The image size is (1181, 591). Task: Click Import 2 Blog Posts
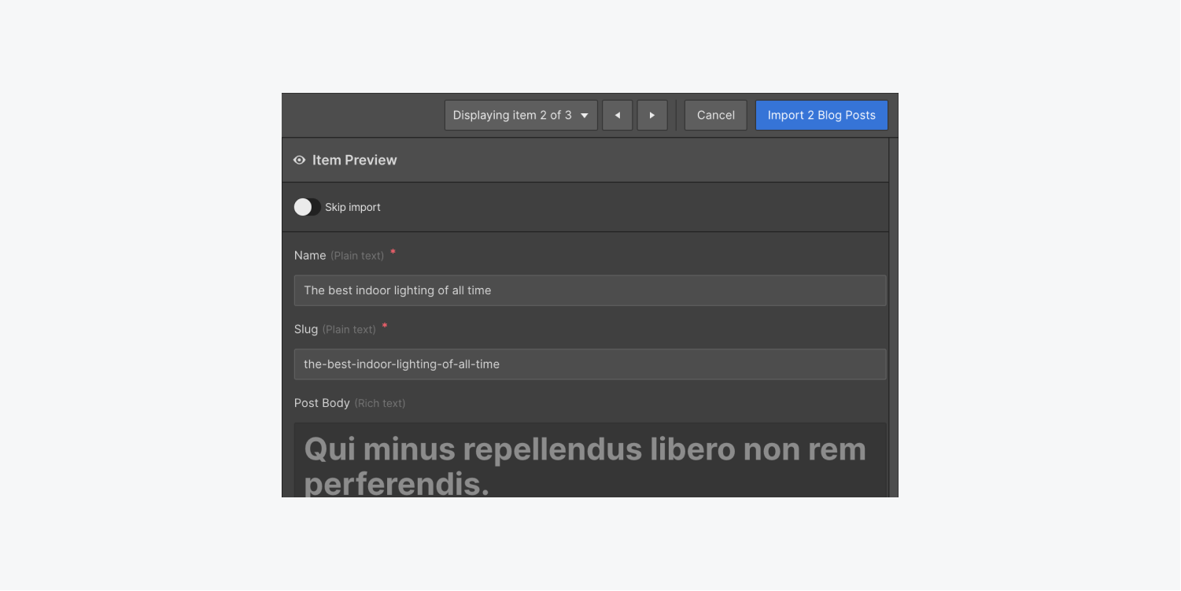[821, 115]
